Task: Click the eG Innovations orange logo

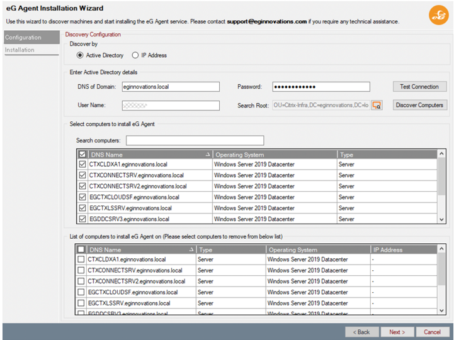Action: tap(439, 15)
